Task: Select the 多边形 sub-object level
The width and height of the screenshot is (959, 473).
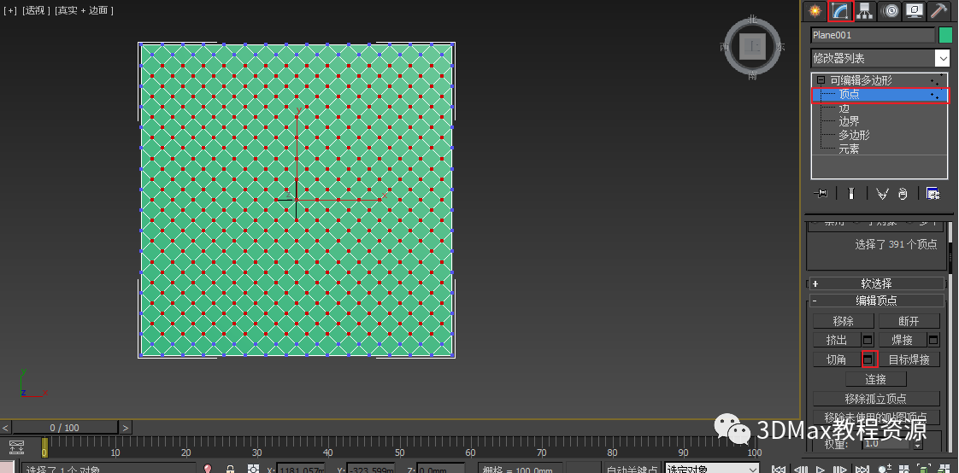Action: point(854,135)
